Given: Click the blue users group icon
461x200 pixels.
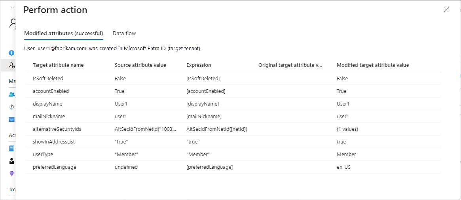Looking at the screenshot, I should [x=11, y=94].
